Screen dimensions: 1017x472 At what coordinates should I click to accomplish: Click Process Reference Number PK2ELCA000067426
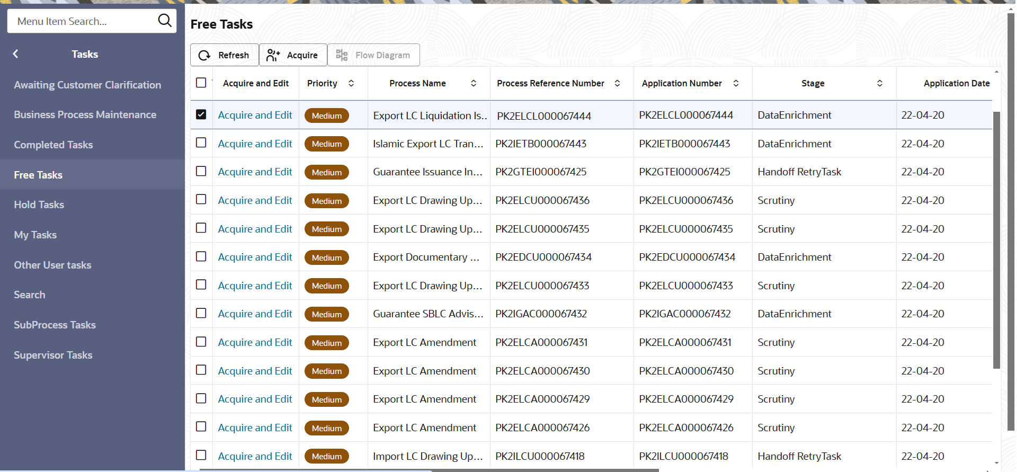click(x=542, y=428)
